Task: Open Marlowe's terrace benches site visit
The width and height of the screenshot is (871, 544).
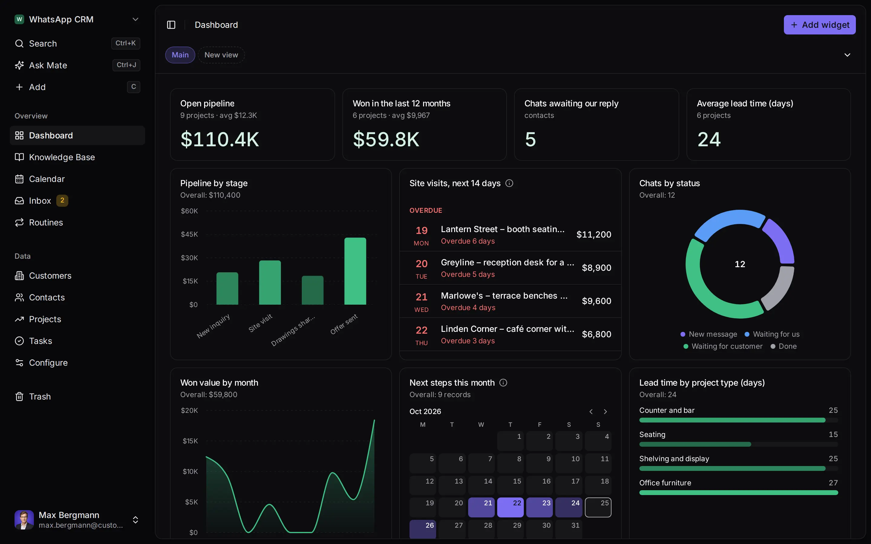Action: pos(511,301)
